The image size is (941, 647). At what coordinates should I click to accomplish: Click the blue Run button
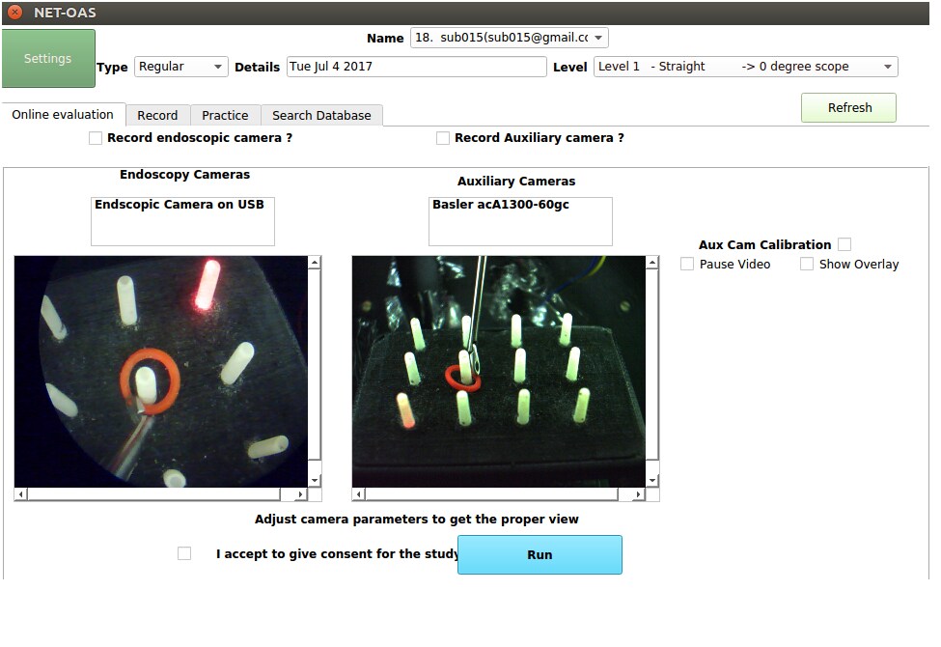point(540,554)
